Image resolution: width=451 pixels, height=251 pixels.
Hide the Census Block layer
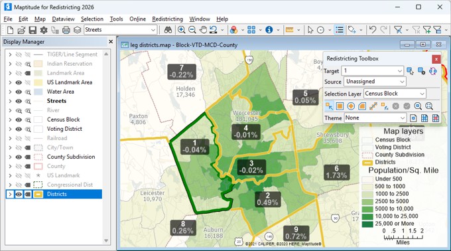(19, 120)
